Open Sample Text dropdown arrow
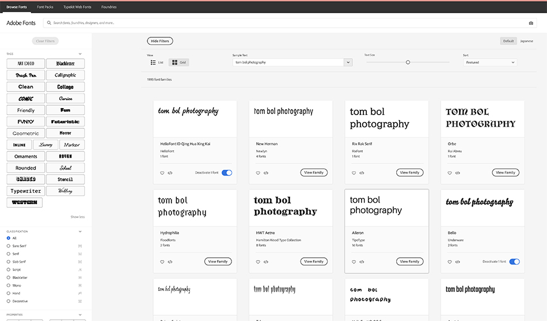Viewport: 547px width, 321px height. click(348, 62)
